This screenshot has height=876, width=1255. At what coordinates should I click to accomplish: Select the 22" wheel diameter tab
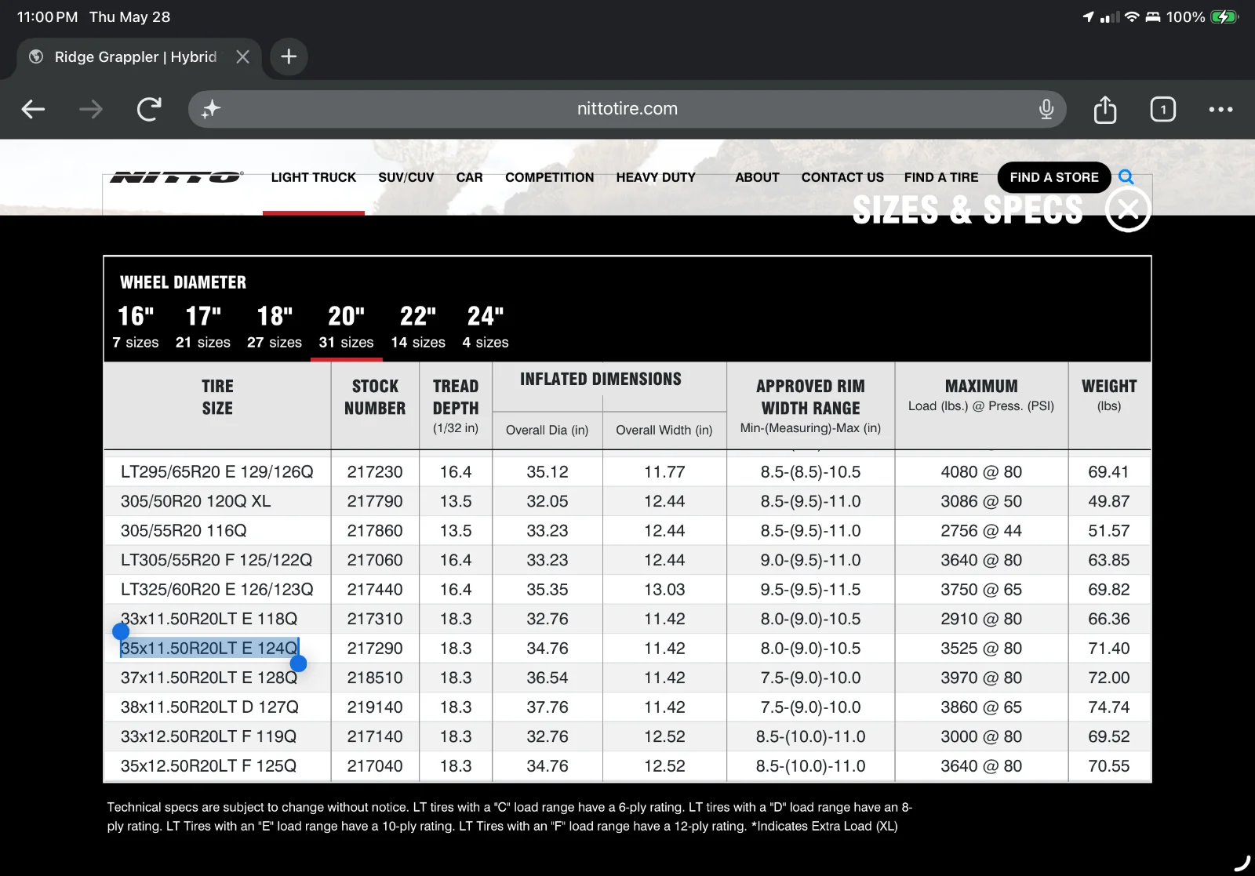click(x=418, y=326)
